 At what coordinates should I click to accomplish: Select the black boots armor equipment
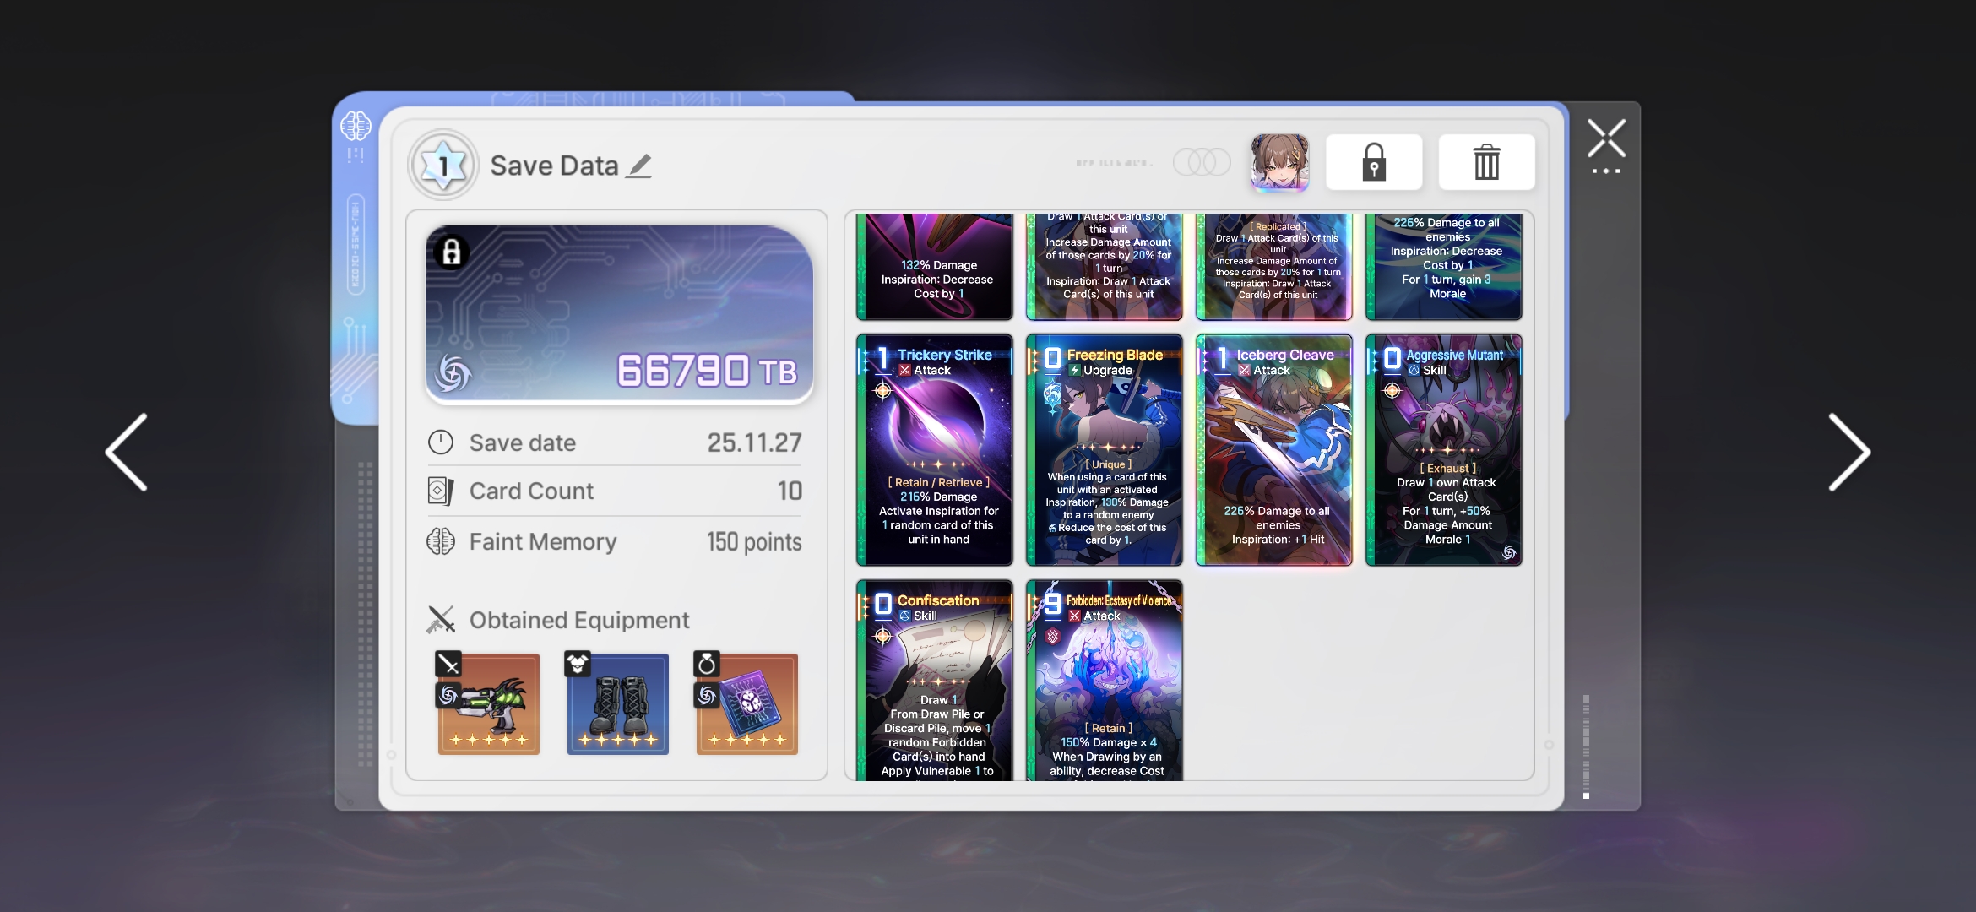[617, 703]
